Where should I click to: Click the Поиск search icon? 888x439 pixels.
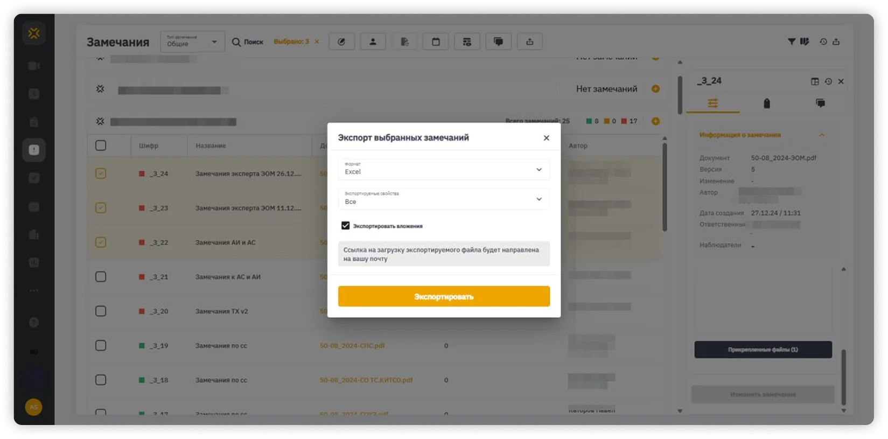(236, 42)
